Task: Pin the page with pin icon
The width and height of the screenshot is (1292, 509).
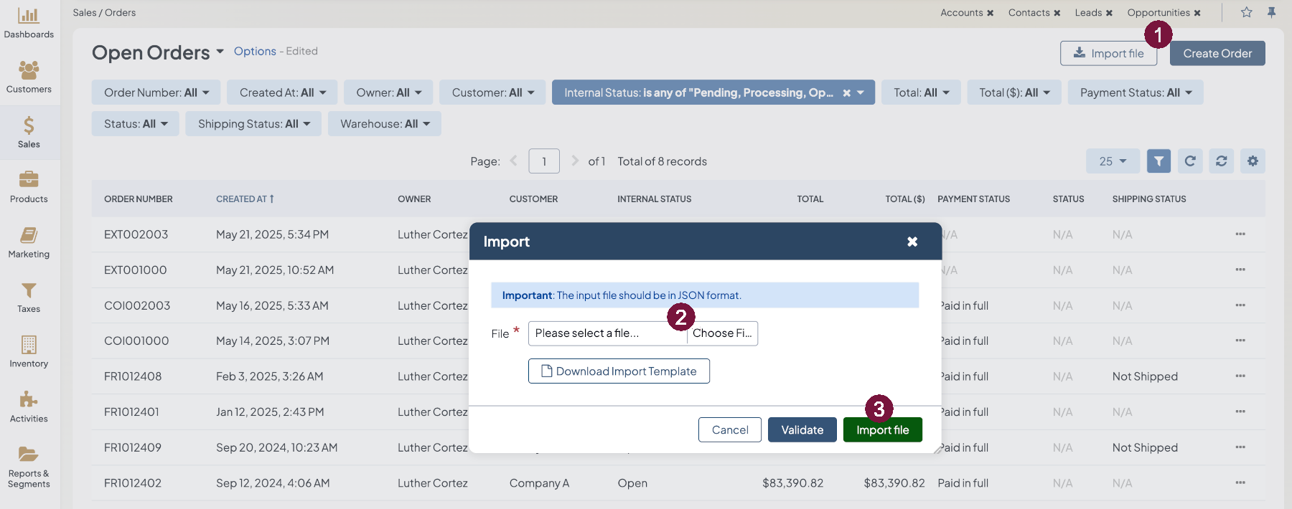Action: tap(1271, 12)
